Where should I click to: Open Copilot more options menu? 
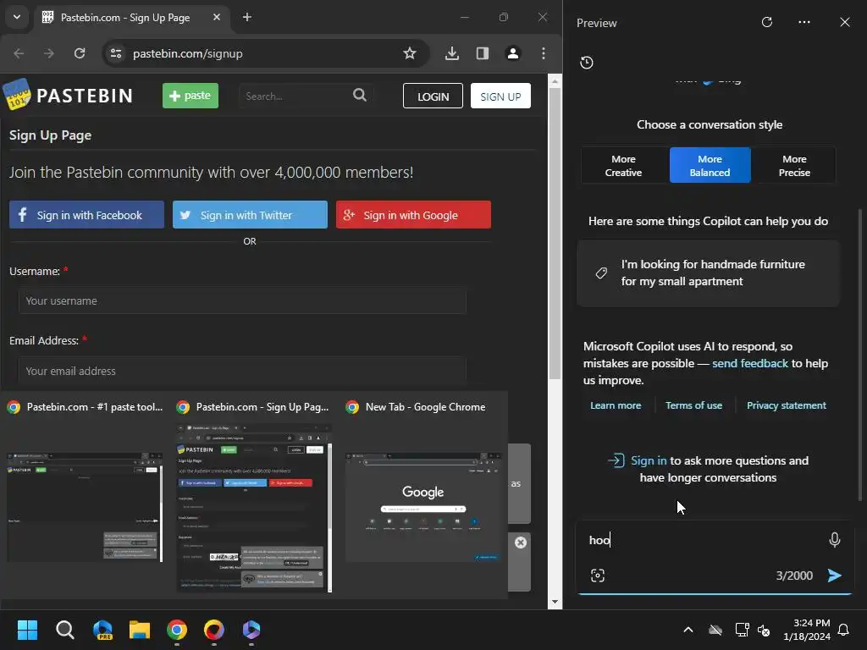[804, 22]
